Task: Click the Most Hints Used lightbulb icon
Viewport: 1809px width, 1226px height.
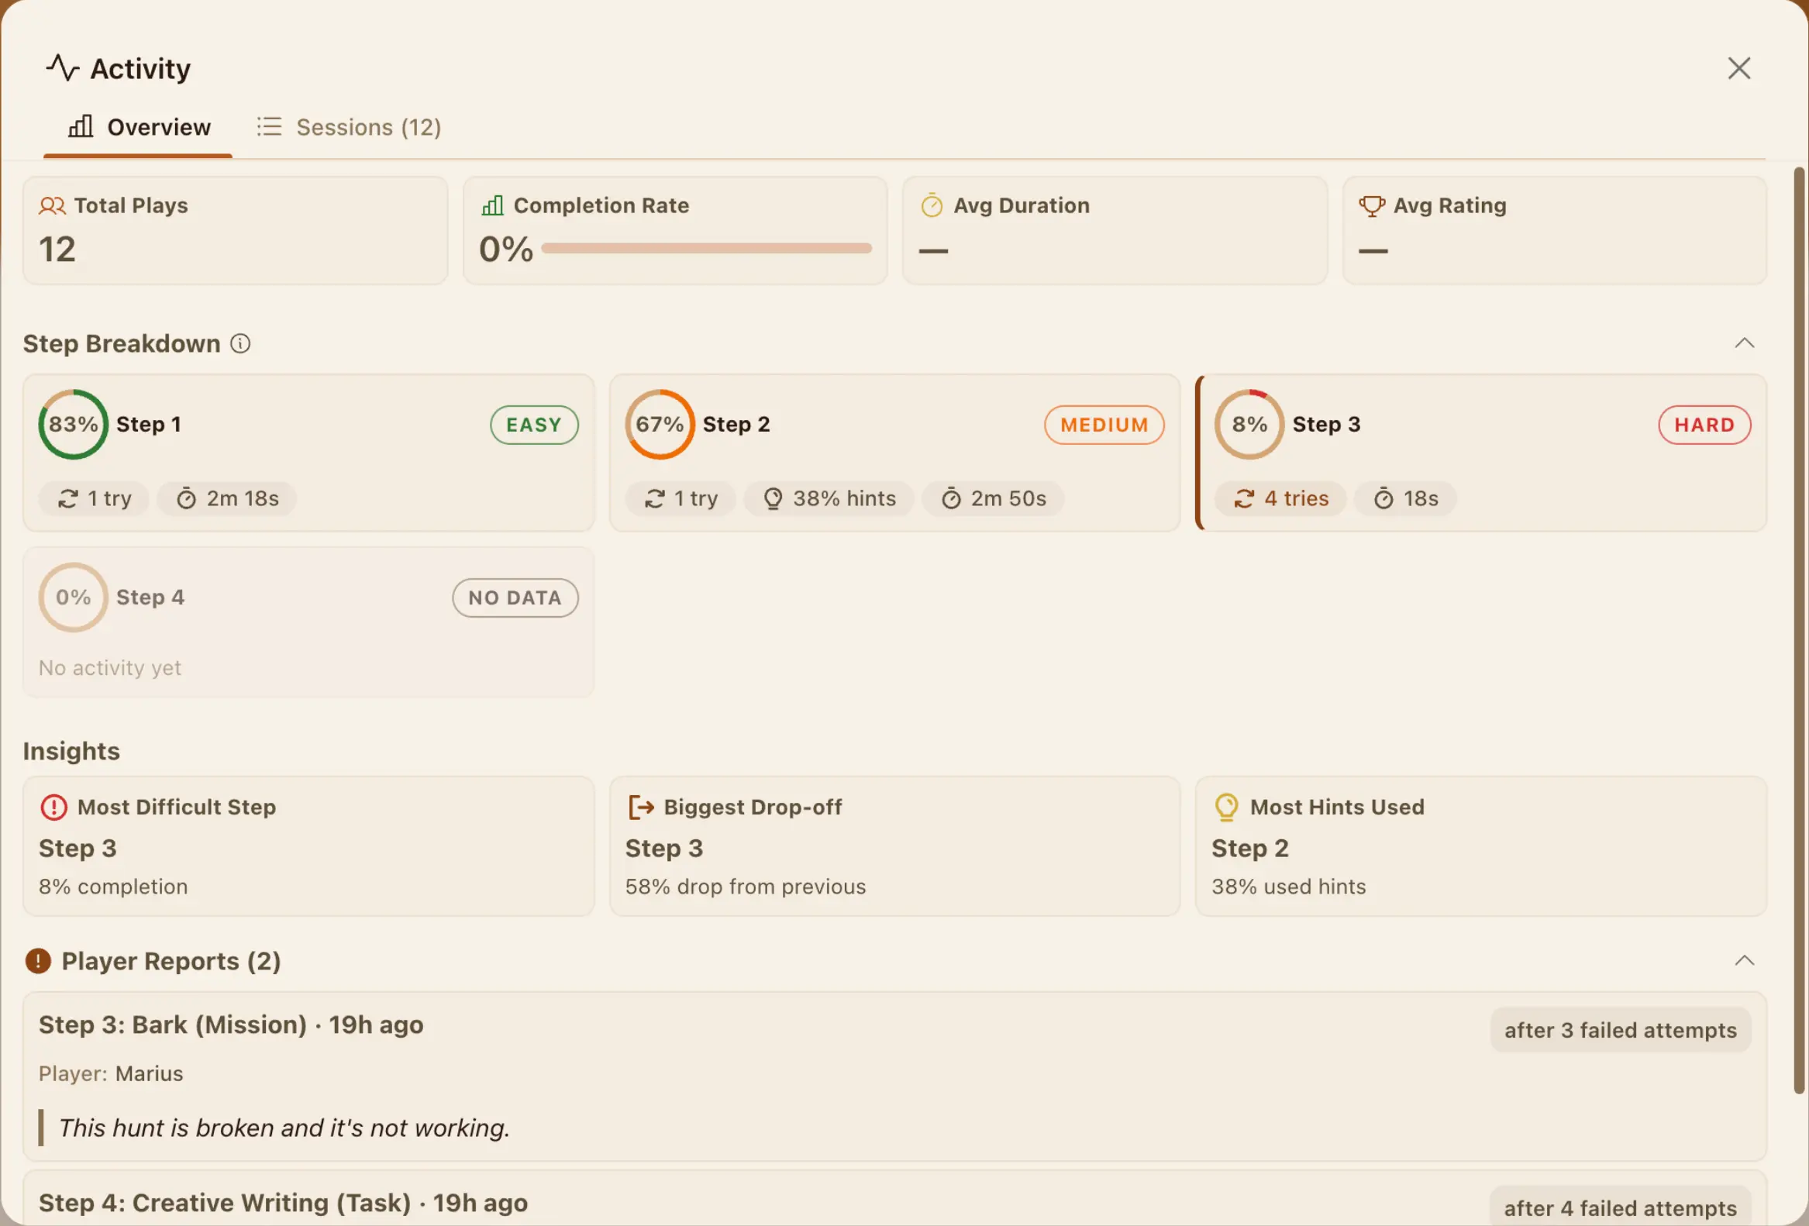Action: (x=1226, y=808)
